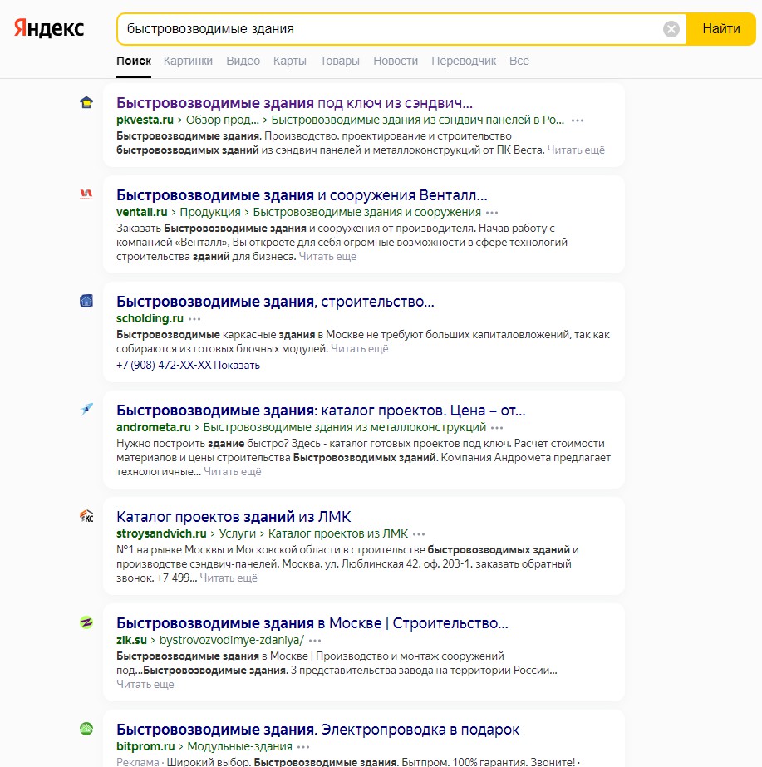Open result 'Быстровозводимые здания в Москве | Строительство...'
The width and height of the screenshot is (762, 767).
(x=312, y=622)
